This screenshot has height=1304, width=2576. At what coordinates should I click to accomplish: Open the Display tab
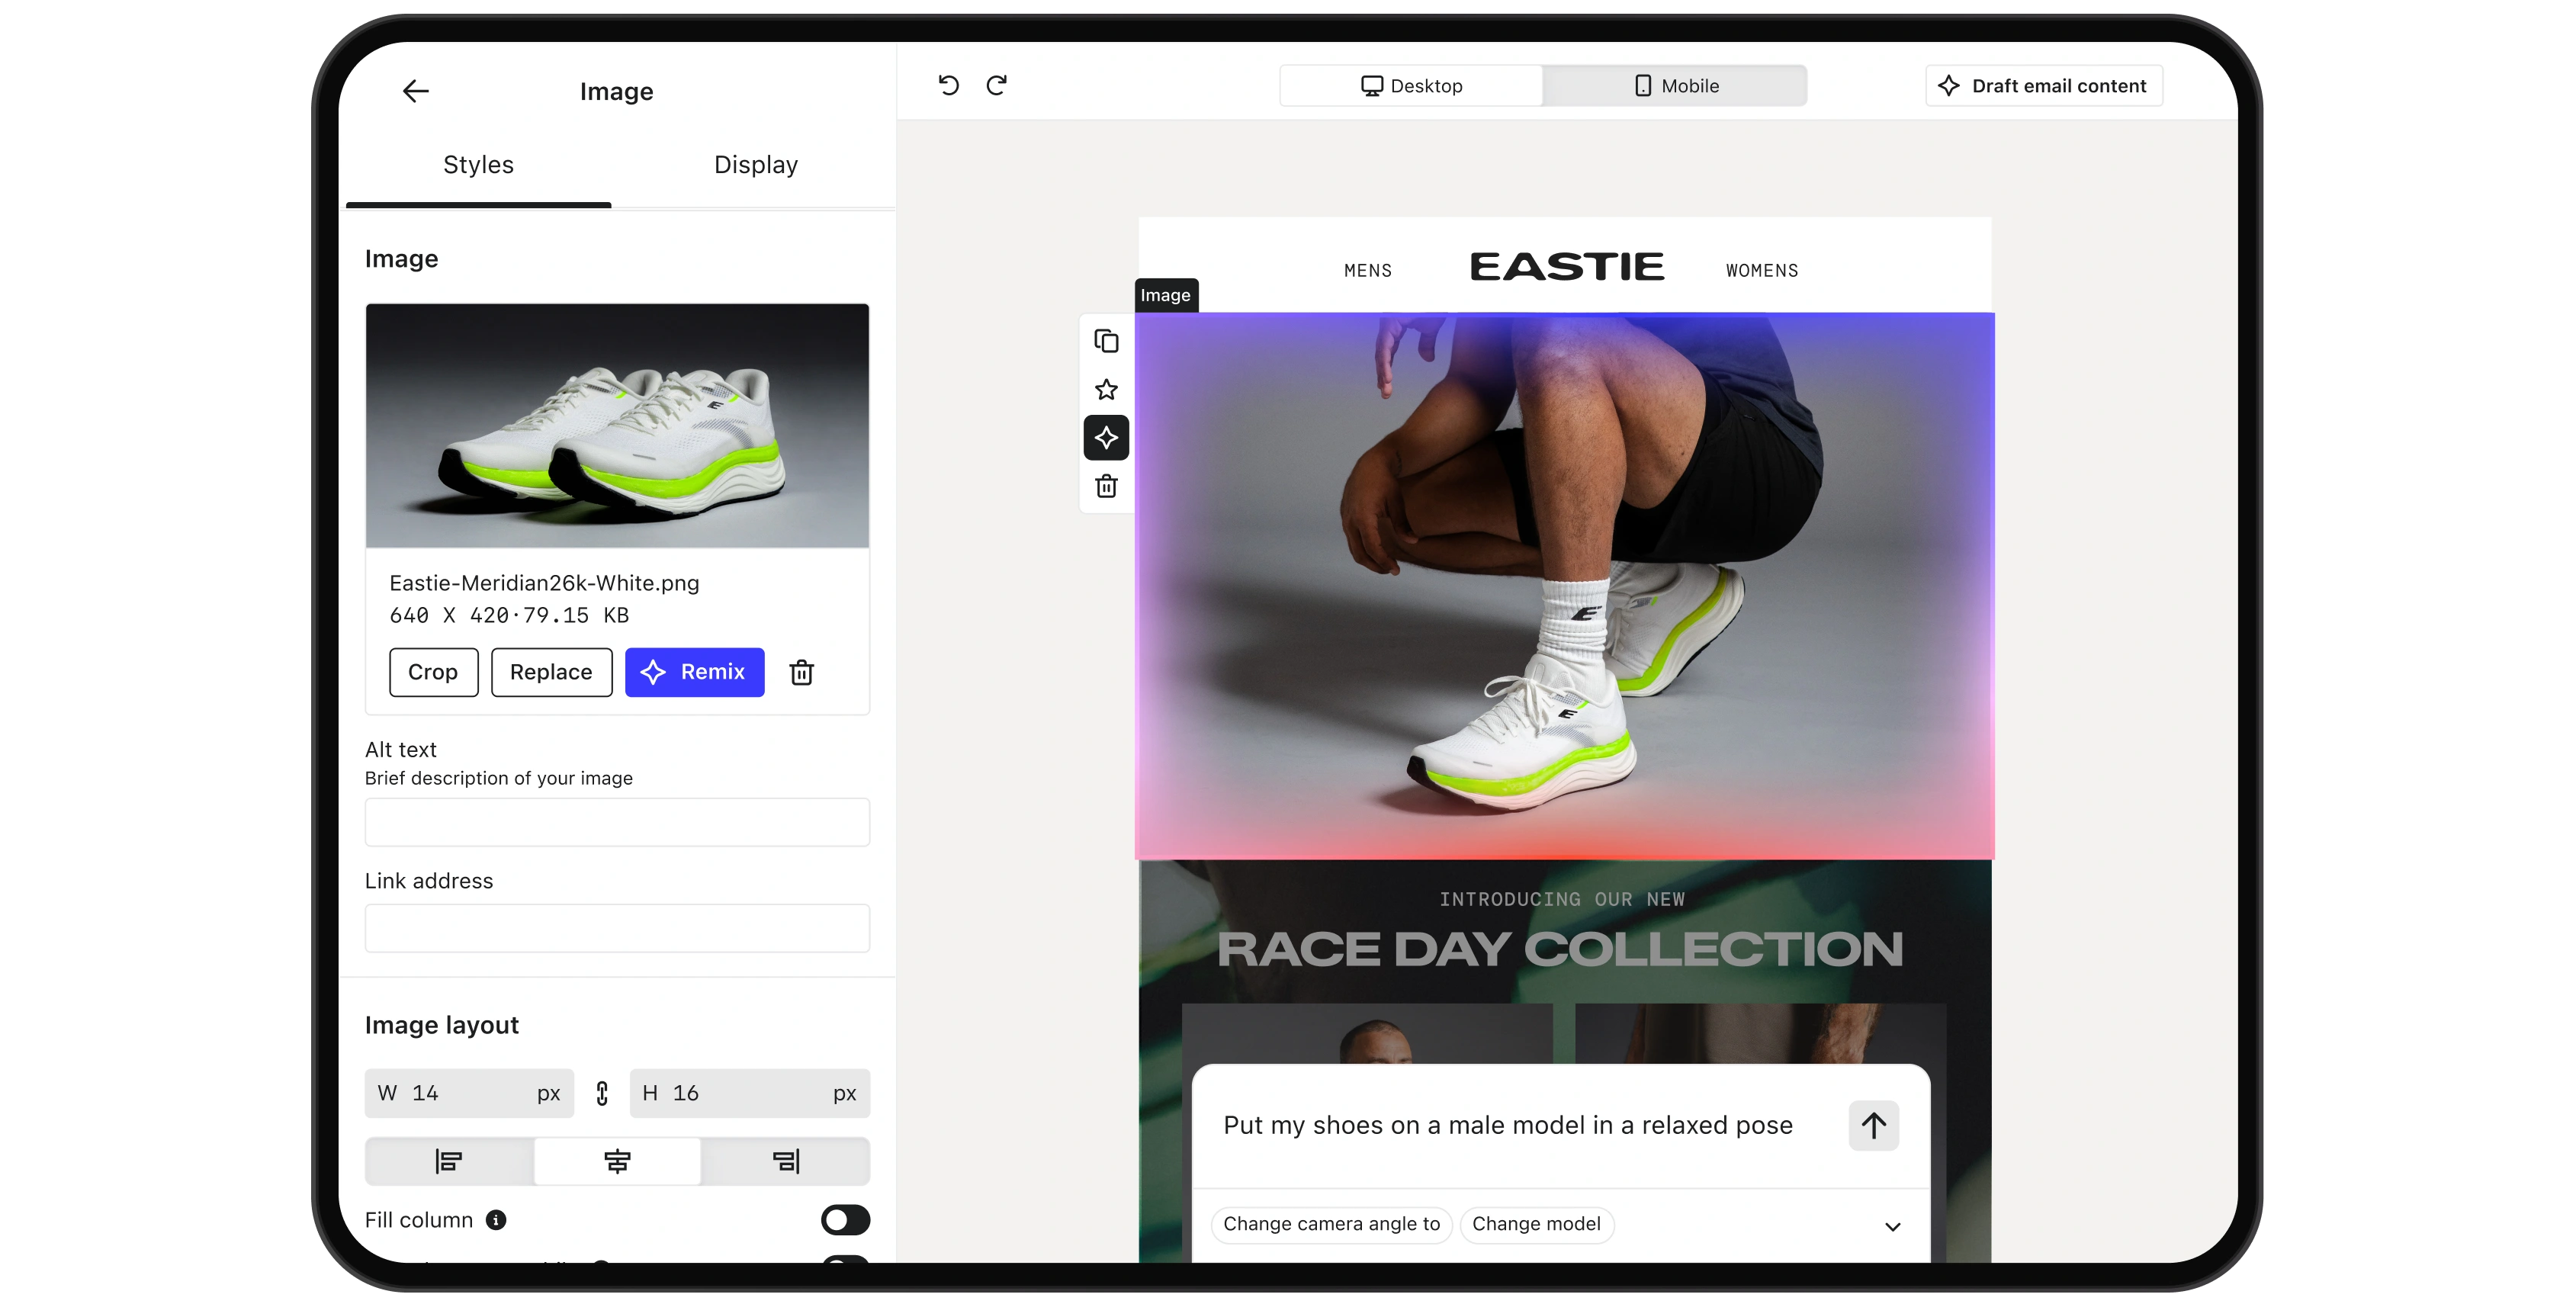tap(755, 165)
